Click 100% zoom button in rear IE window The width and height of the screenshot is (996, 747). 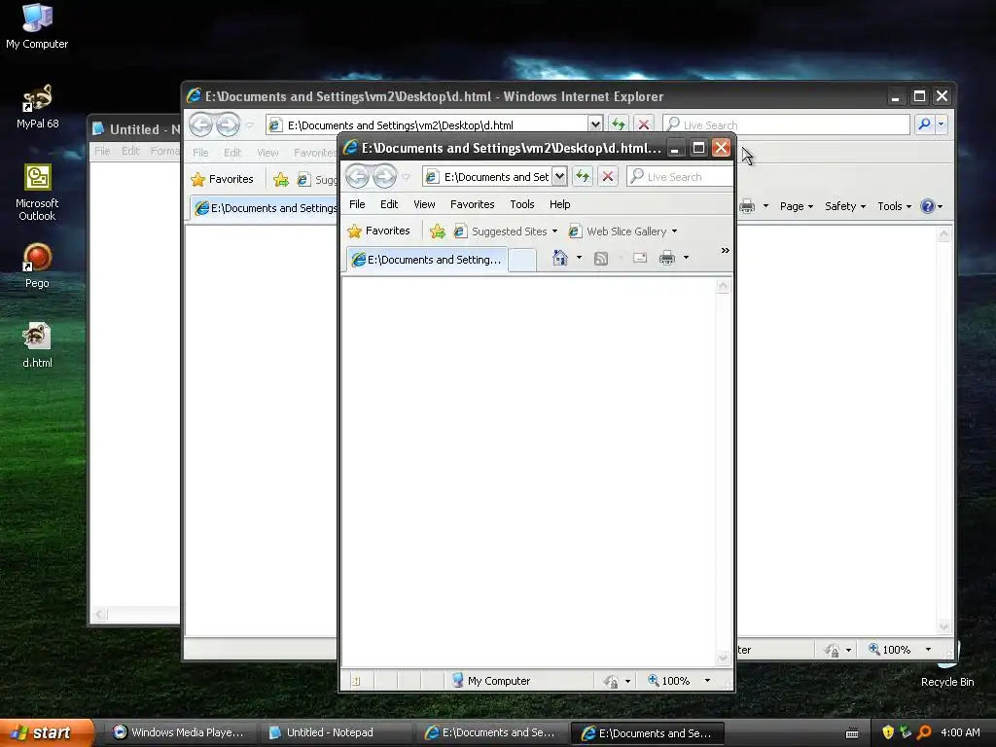[890, 650]
